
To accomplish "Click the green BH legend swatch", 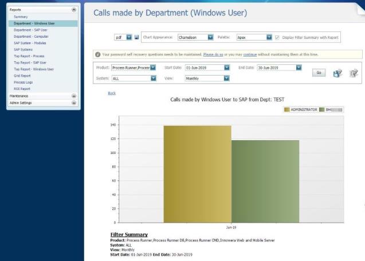I will 321,109.
